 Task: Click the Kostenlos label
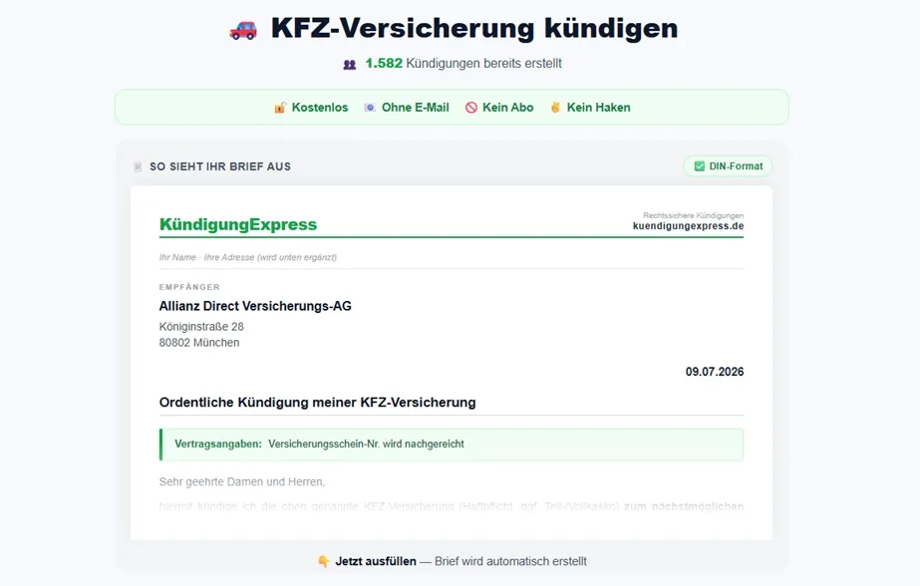tap(320, 108)
